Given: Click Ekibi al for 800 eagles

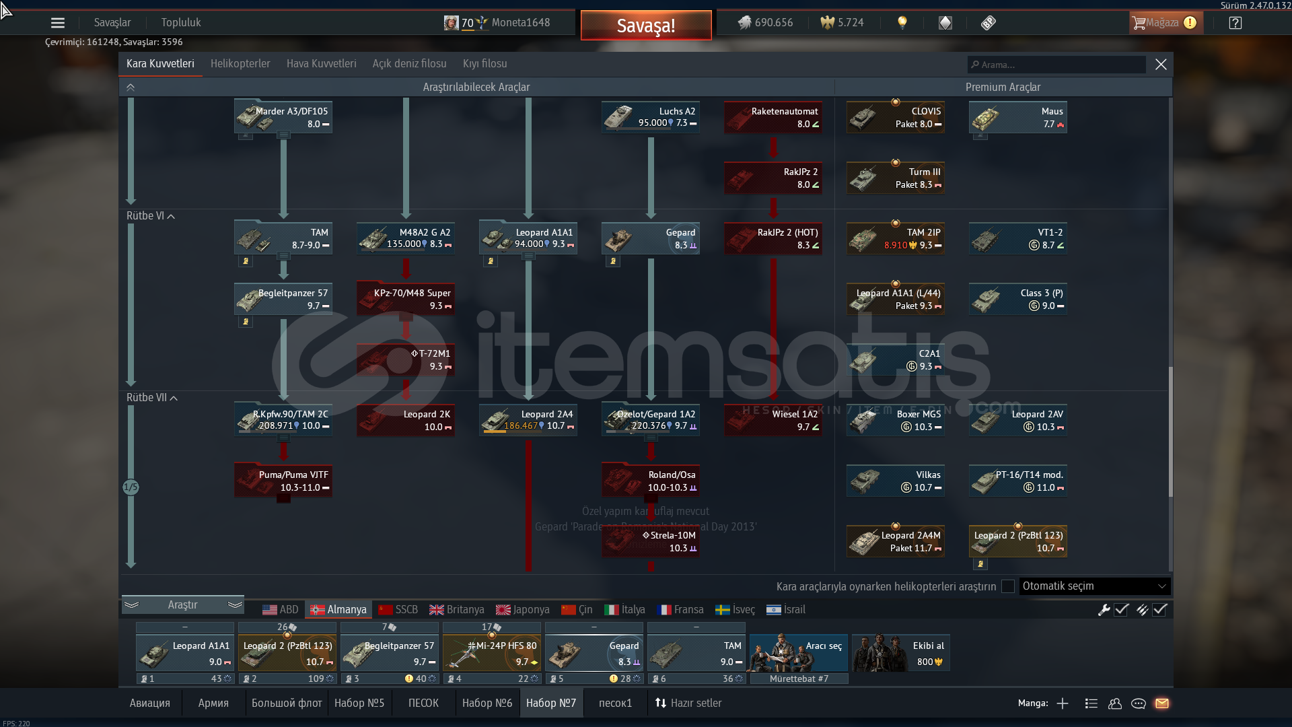Looking at the screenshot, I should (x=901, y=652).
